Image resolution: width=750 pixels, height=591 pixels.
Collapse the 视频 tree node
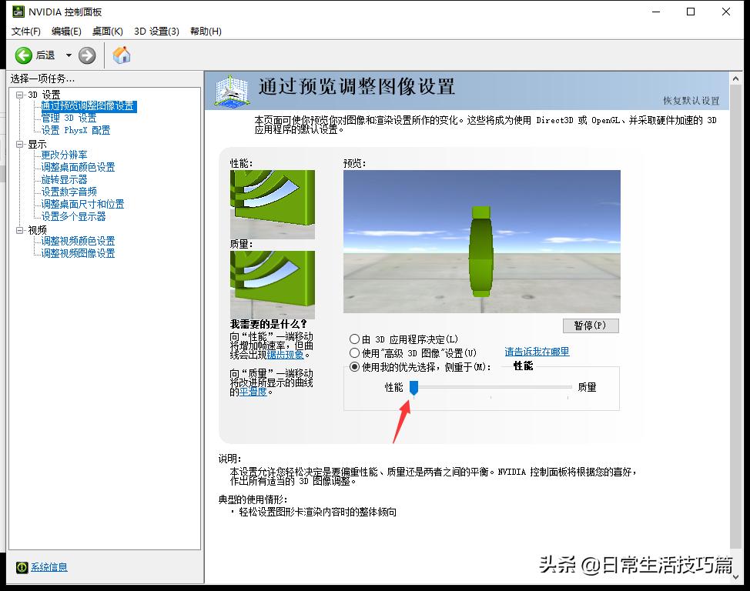pyautogui.click(x=18, y=229)
